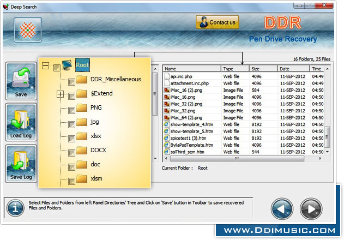Tick the PNG folder checkbox

click(x=71, y=110)
